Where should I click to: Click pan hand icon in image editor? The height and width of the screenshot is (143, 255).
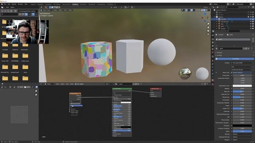(x=36, y=95)
